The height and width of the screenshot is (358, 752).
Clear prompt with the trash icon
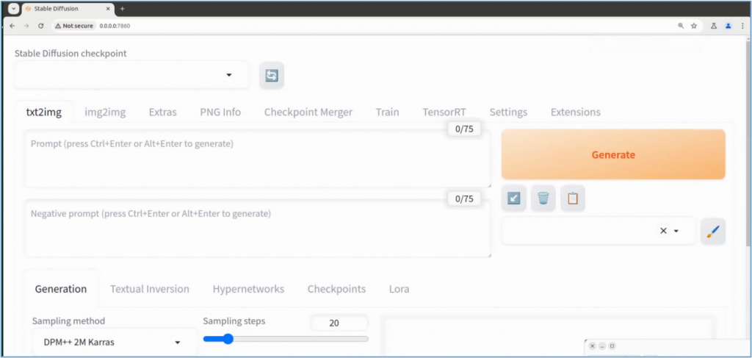click(543, 198)
